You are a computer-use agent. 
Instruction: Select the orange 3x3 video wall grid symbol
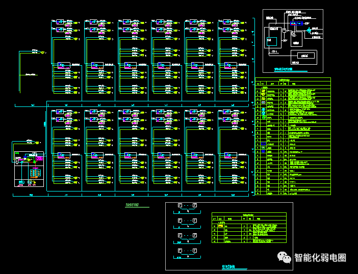(35, 173)
